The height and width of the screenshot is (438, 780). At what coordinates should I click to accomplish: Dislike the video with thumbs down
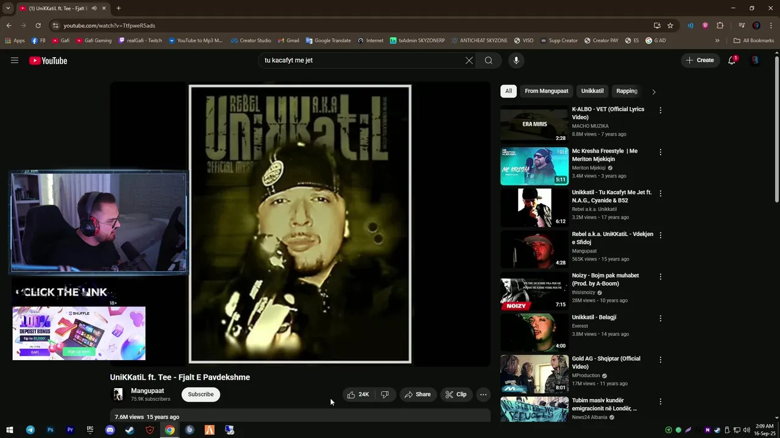pyautogui.click(x=385, y=394)
